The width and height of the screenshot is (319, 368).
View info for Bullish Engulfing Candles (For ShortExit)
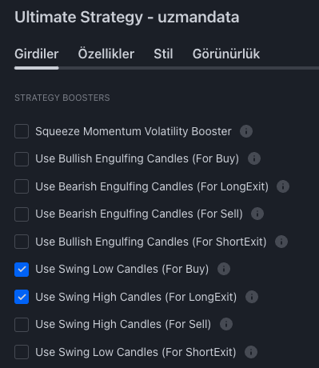click(x=281, y=242)
